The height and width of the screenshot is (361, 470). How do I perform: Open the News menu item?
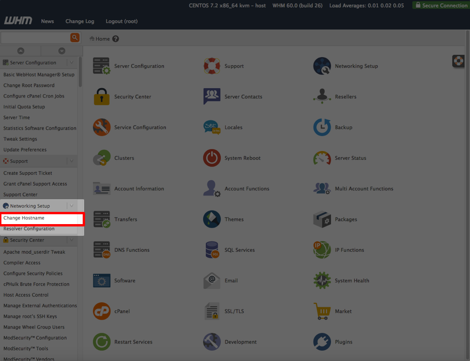click(x=47, y=21)
